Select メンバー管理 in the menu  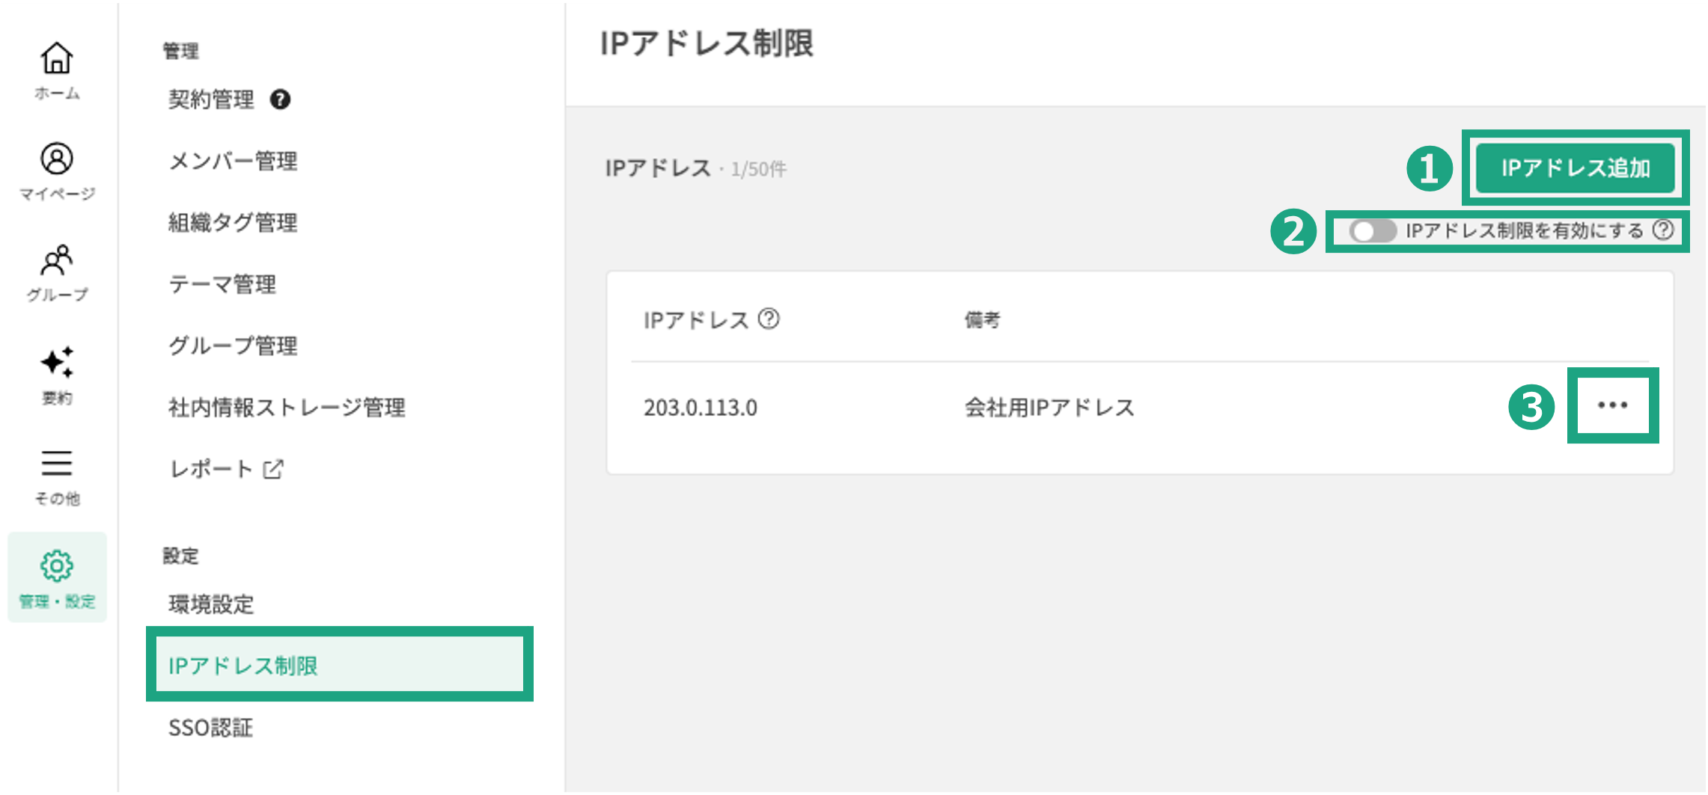tap(233, 161)
